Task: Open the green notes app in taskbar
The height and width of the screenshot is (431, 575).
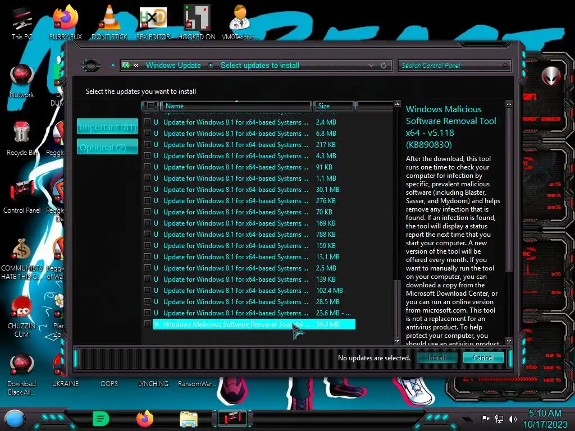Action: pos(101,419)
